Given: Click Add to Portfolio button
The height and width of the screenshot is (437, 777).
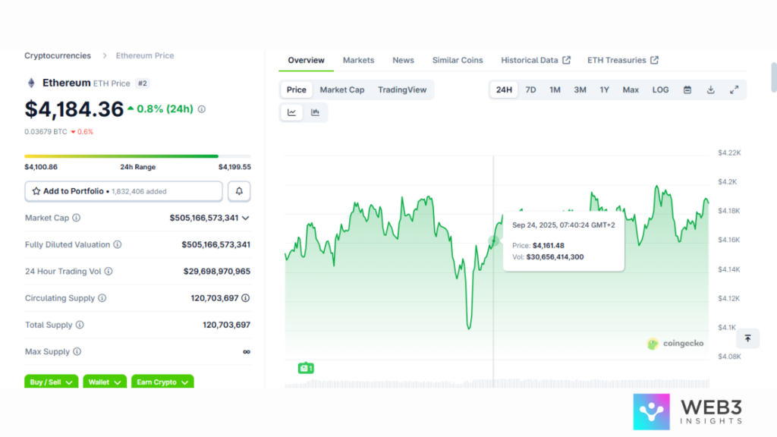Looking at the screenshot, I should coord(124,191).
